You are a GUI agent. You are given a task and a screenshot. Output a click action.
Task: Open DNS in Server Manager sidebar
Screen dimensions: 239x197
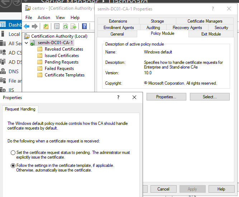coord(13,71)
